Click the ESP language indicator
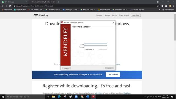Viewport: 176px width, 99px height. click(x=159, y=97)
